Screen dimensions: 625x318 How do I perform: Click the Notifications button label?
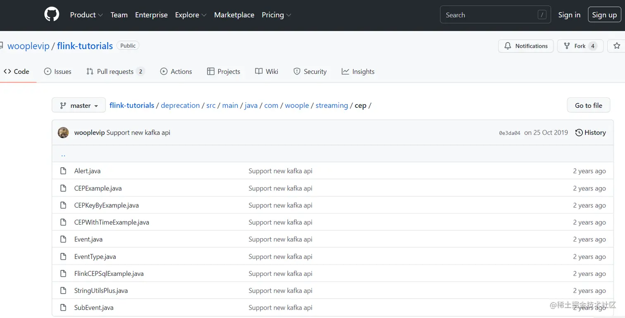532,46
